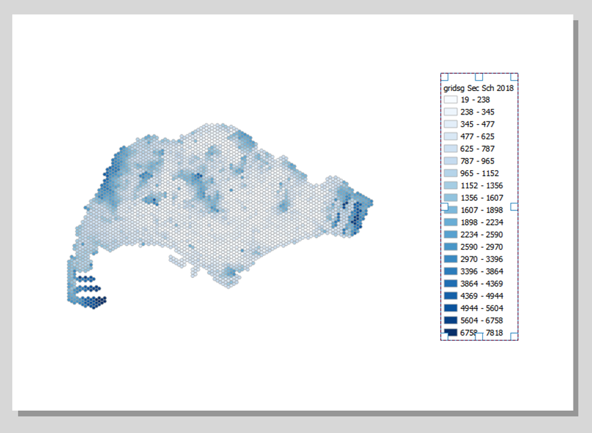Viewport: 592px width, 433px height.
Task: Click the 2234 - 2590 legend color swatch
Action: click(x=451, y=234)
